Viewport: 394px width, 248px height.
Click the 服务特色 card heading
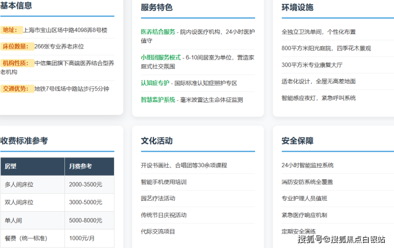tap(157, 7)
